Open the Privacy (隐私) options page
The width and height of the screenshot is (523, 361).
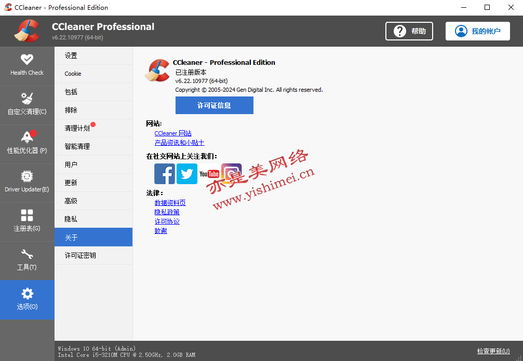pos(93,219)
